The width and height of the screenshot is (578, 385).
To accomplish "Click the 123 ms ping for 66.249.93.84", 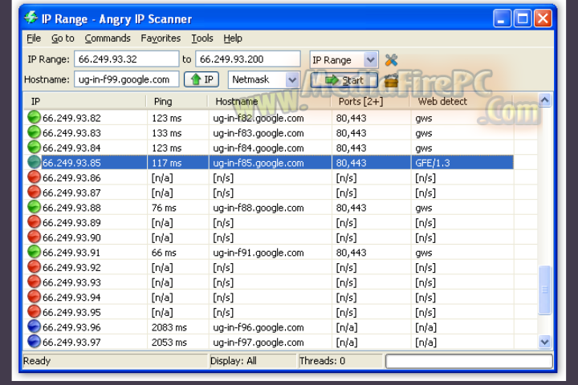I will [x=167, y=148].
